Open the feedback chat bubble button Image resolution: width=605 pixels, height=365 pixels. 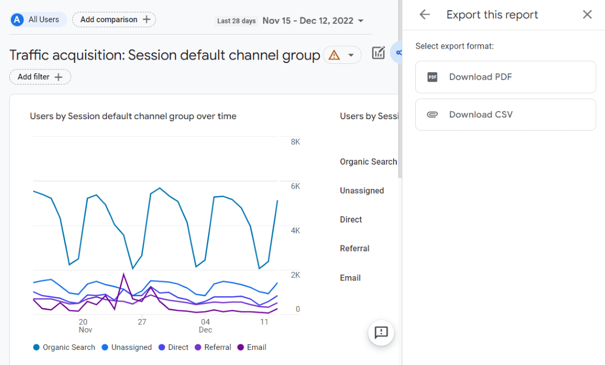coord(381,333)
